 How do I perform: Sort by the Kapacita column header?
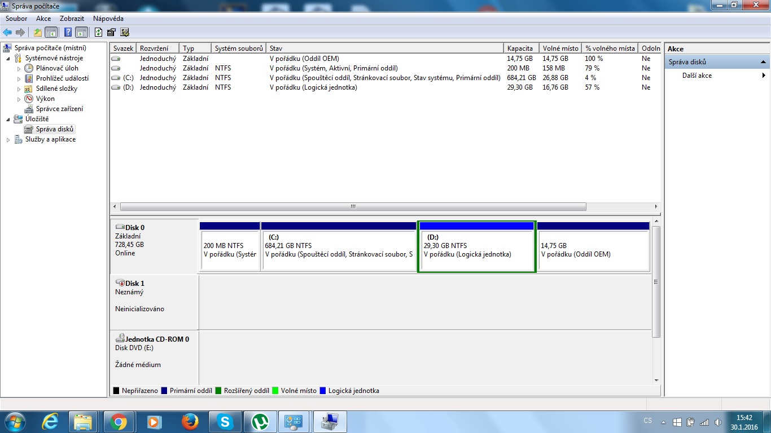[521, 48]
